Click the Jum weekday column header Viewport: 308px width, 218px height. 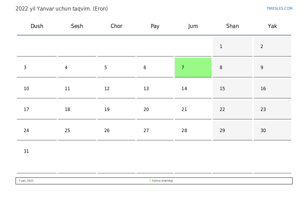tap(193, 26)
